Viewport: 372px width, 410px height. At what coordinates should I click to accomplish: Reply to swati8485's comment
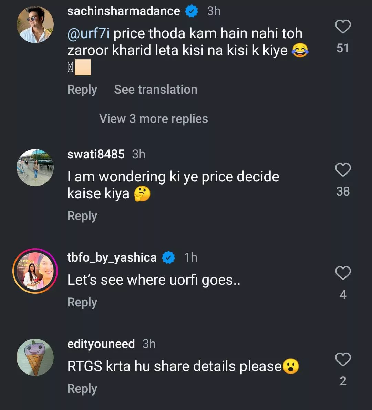tap(82, 216)
